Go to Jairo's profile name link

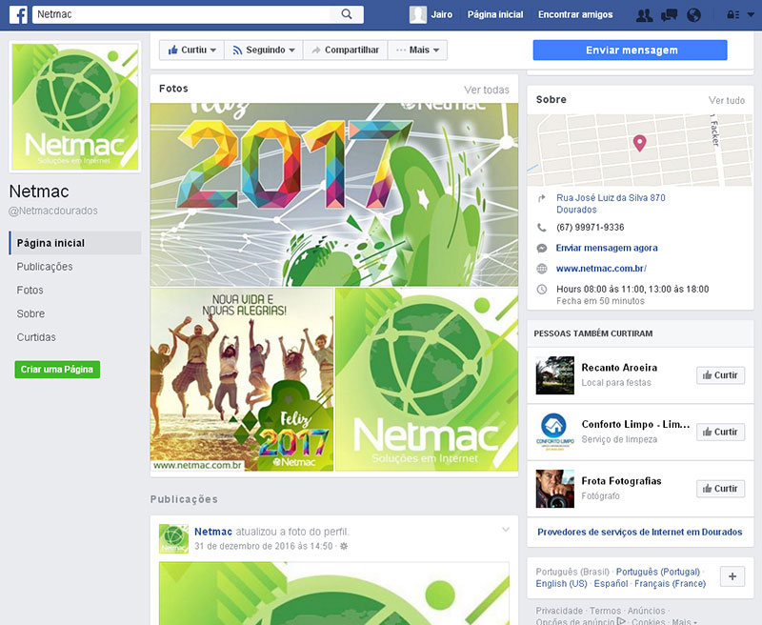tap(441, 14)
